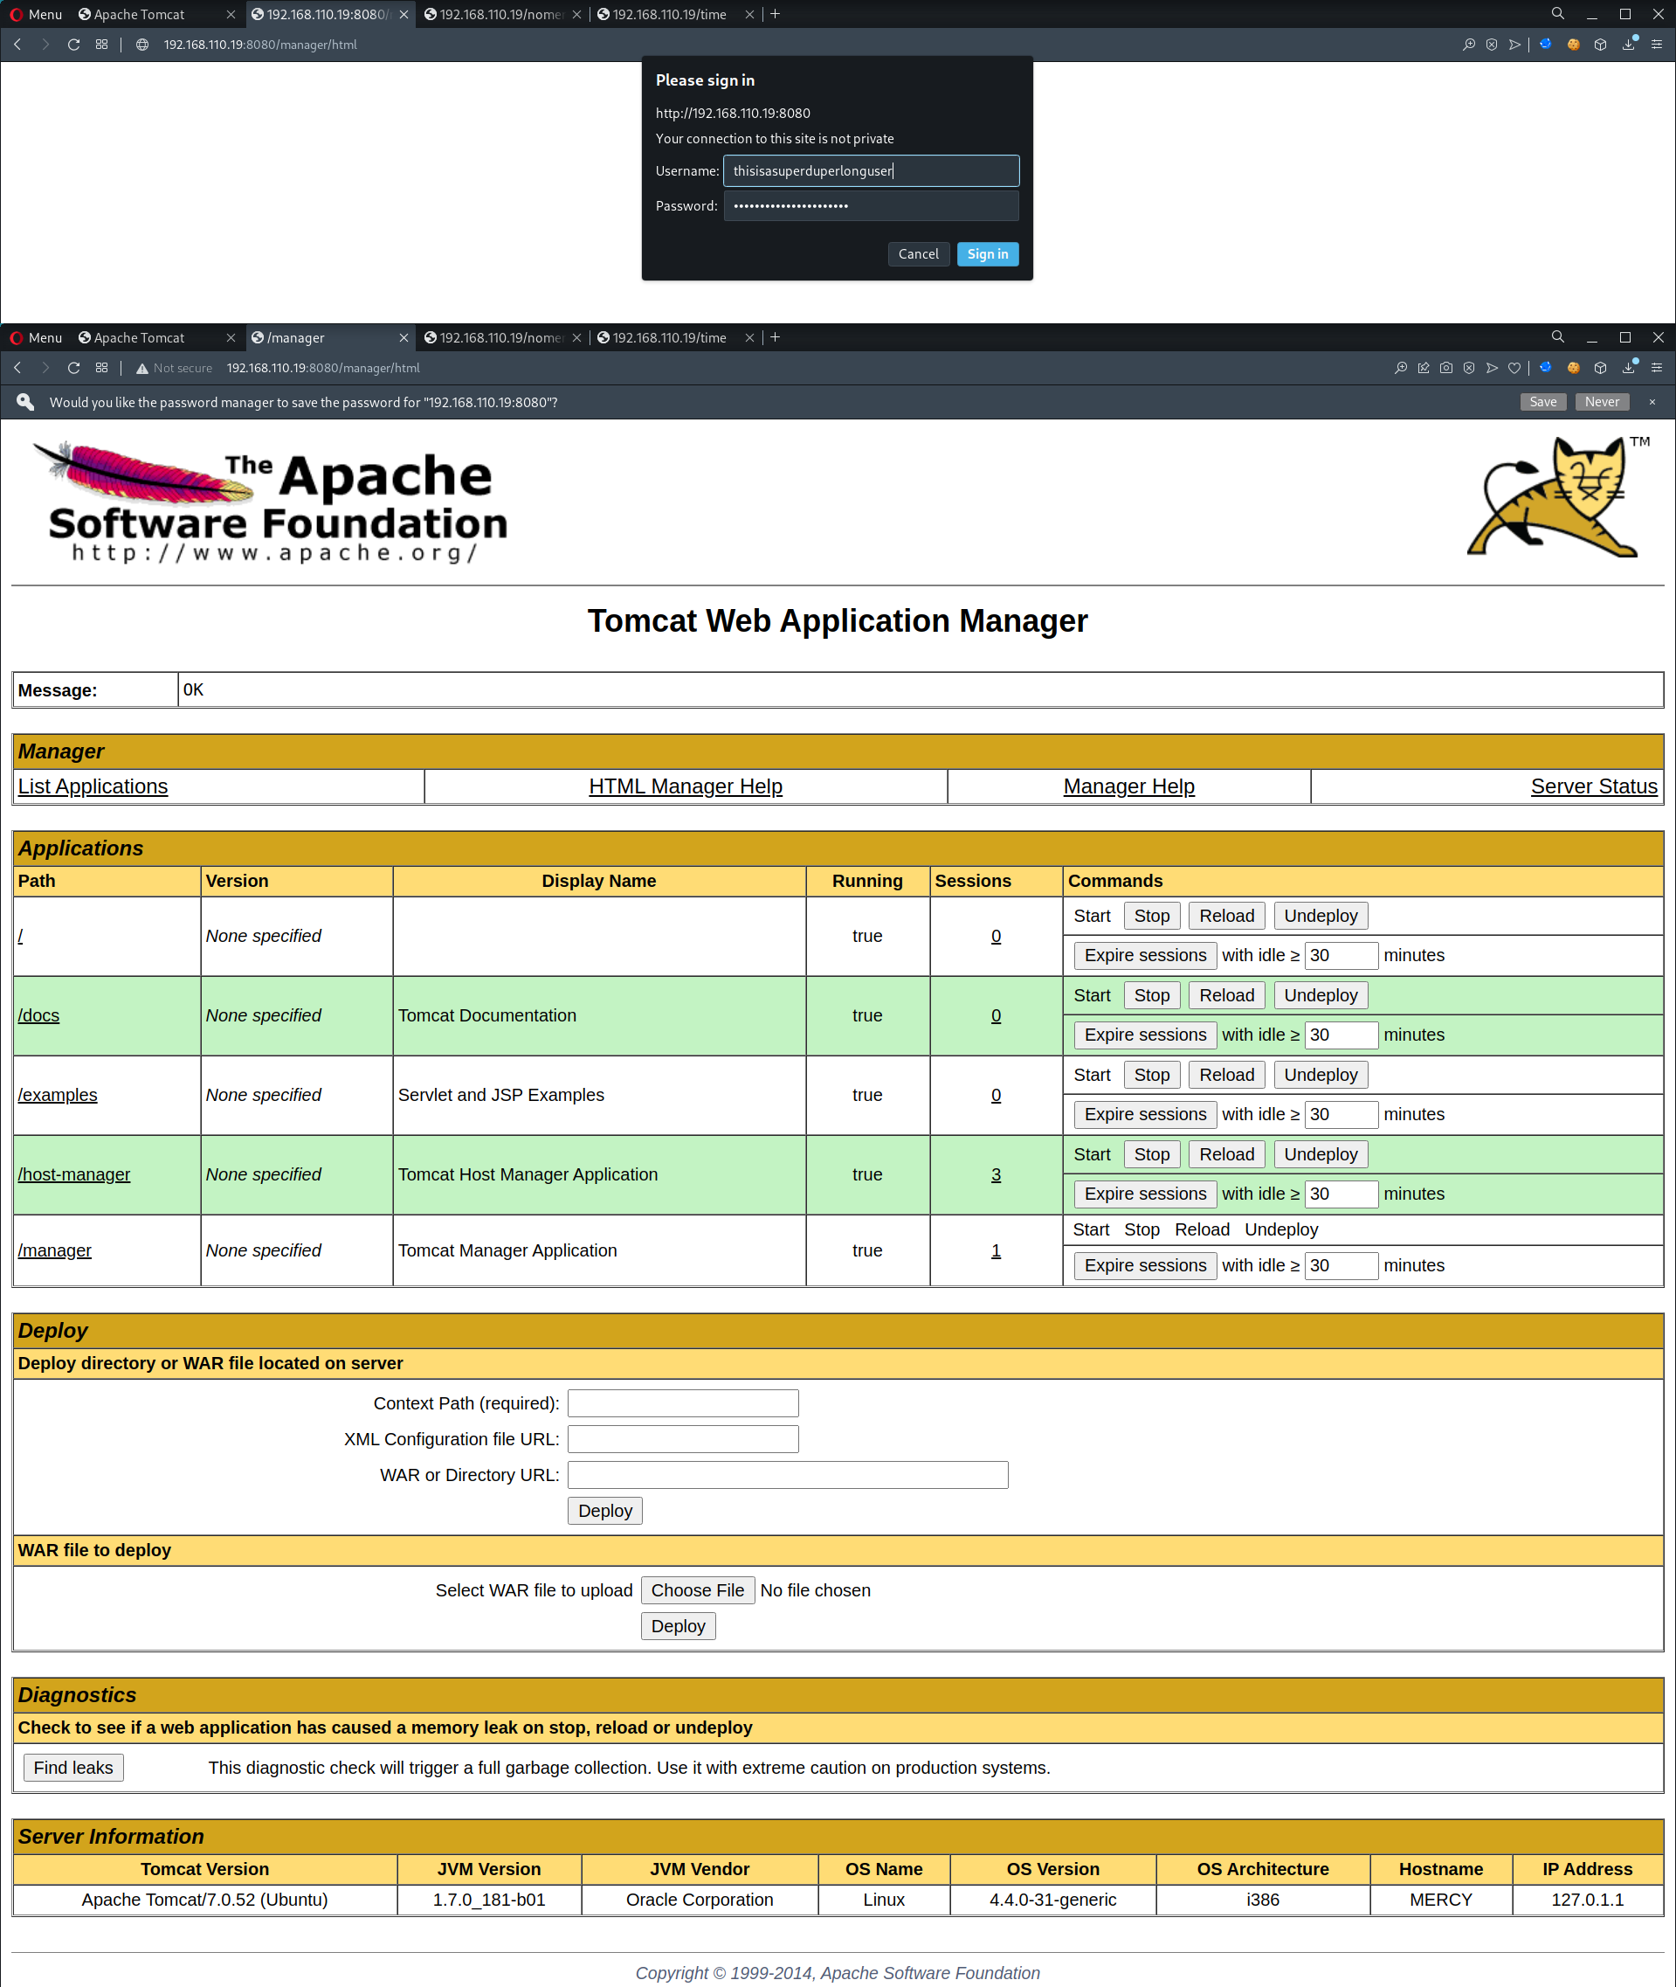Image resolution: width=1676 pixels, height=1987 pixels.
Task: Open sessions count 3 for /host-manager
Action: click(x=996, y=1174)
